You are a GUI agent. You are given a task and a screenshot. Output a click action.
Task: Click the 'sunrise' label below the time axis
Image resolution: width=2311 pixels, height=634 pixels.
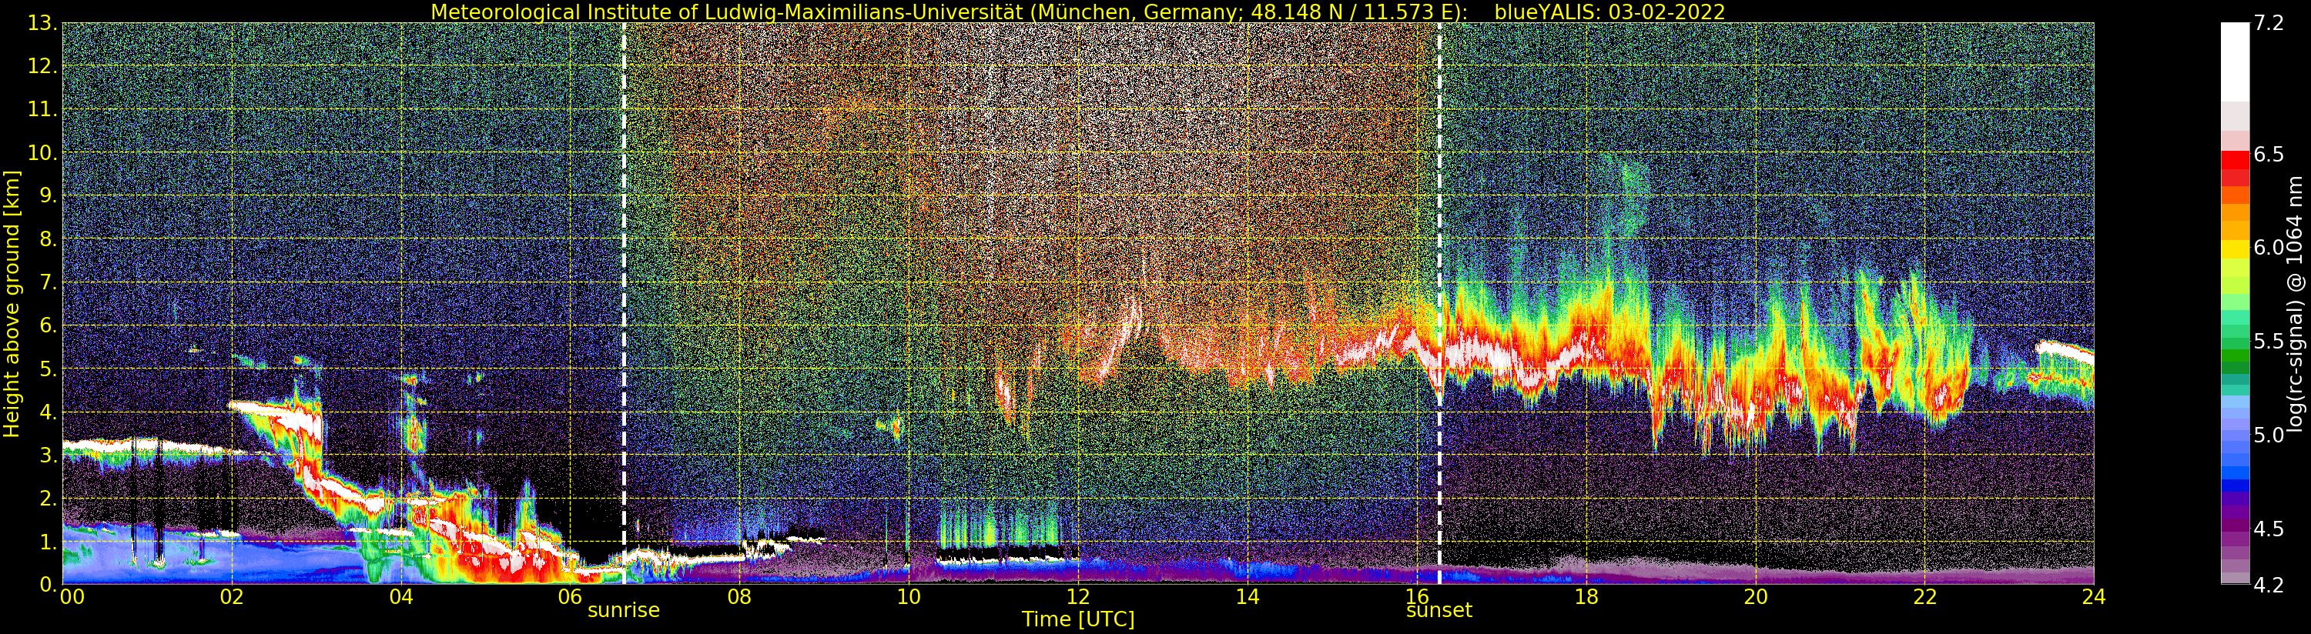coord(624,610)
